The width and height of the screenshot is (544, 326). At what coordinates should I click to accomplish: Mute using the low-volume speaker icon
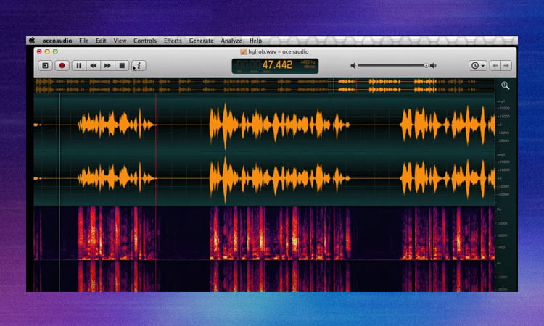pyautogui.click(x=353, y=65)
